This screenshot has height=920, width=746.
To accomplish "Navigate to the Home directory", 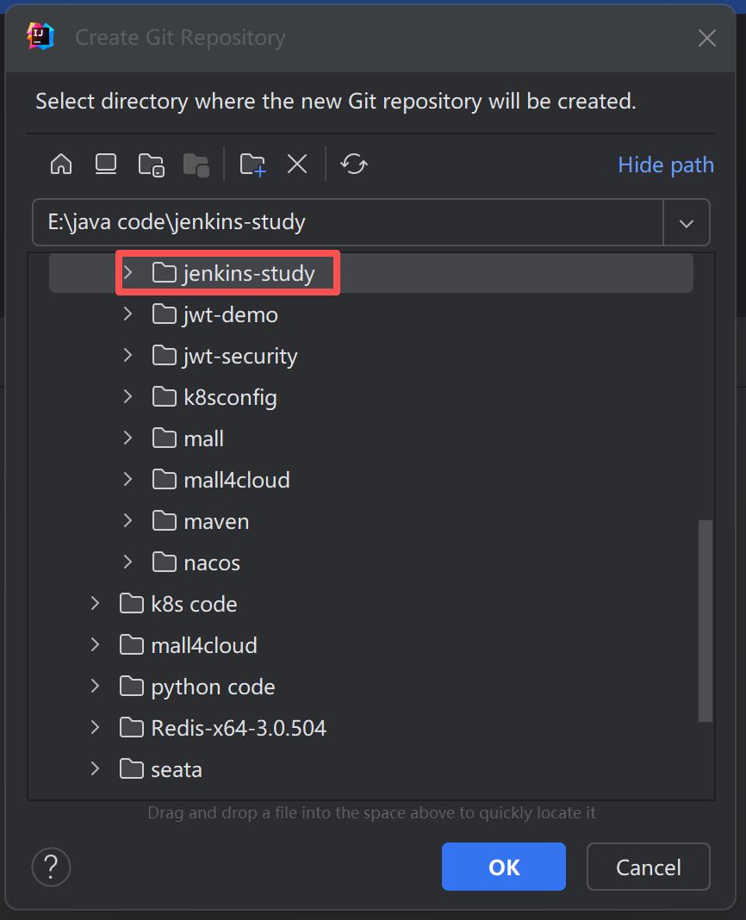I will (60, 164).
